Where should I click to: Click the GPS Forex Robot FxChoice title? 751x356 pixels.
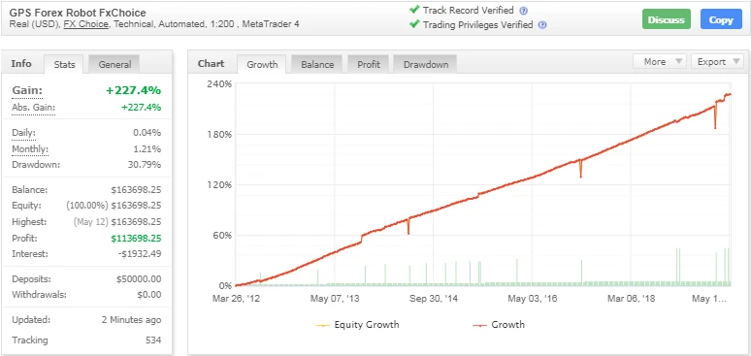click(x=78, y=13)
